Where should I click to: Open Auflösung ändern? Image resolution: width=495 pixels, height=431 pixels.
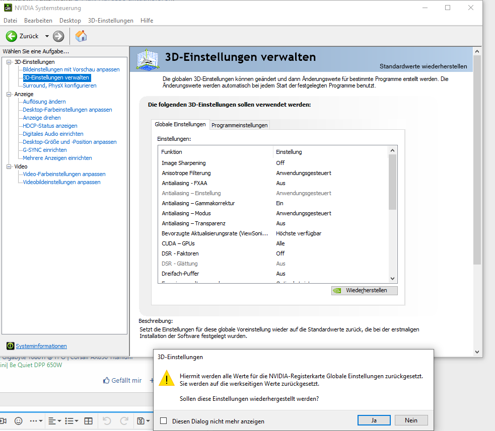pyautogui.click(x=44, y=102)
